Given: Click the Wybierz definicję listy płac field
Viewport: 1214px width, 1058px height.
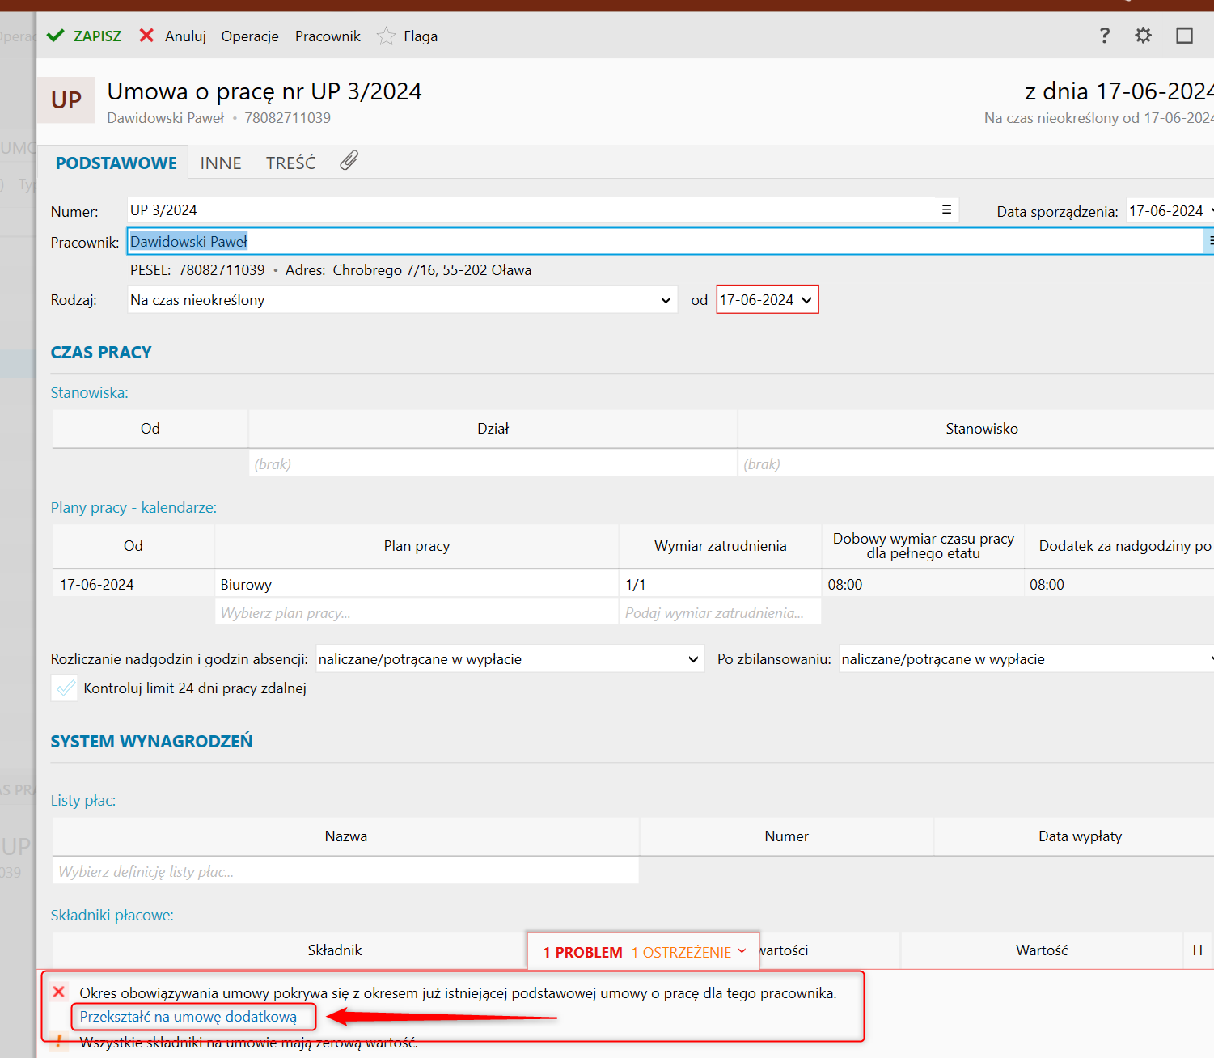Looking at the screenshot, I should click(x=345, y=872).
